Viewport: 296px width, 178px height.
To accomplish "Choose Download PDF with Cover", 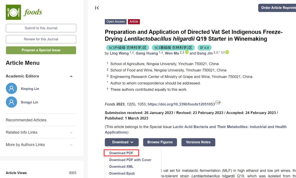I will tap(130, 160).
